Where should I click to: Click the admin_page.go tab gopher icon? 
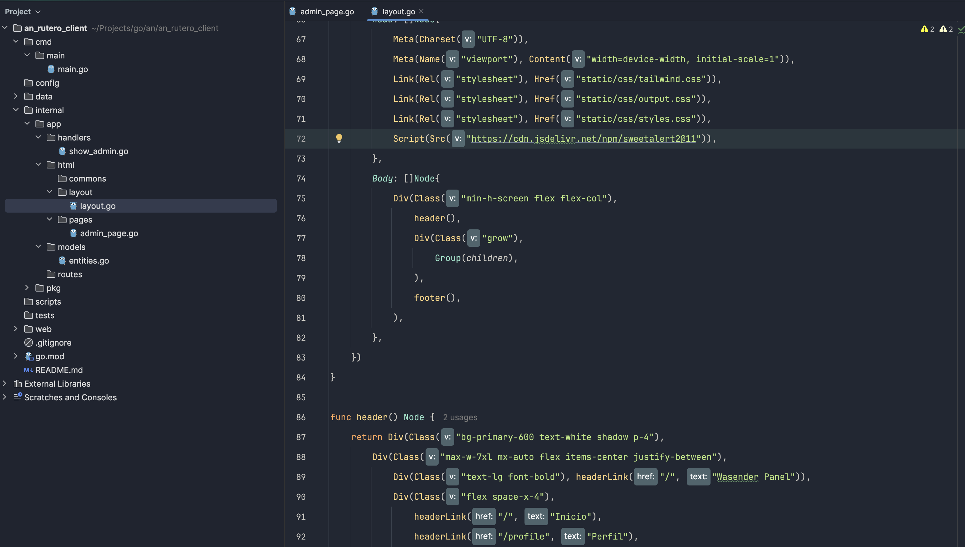click(292, 11)
